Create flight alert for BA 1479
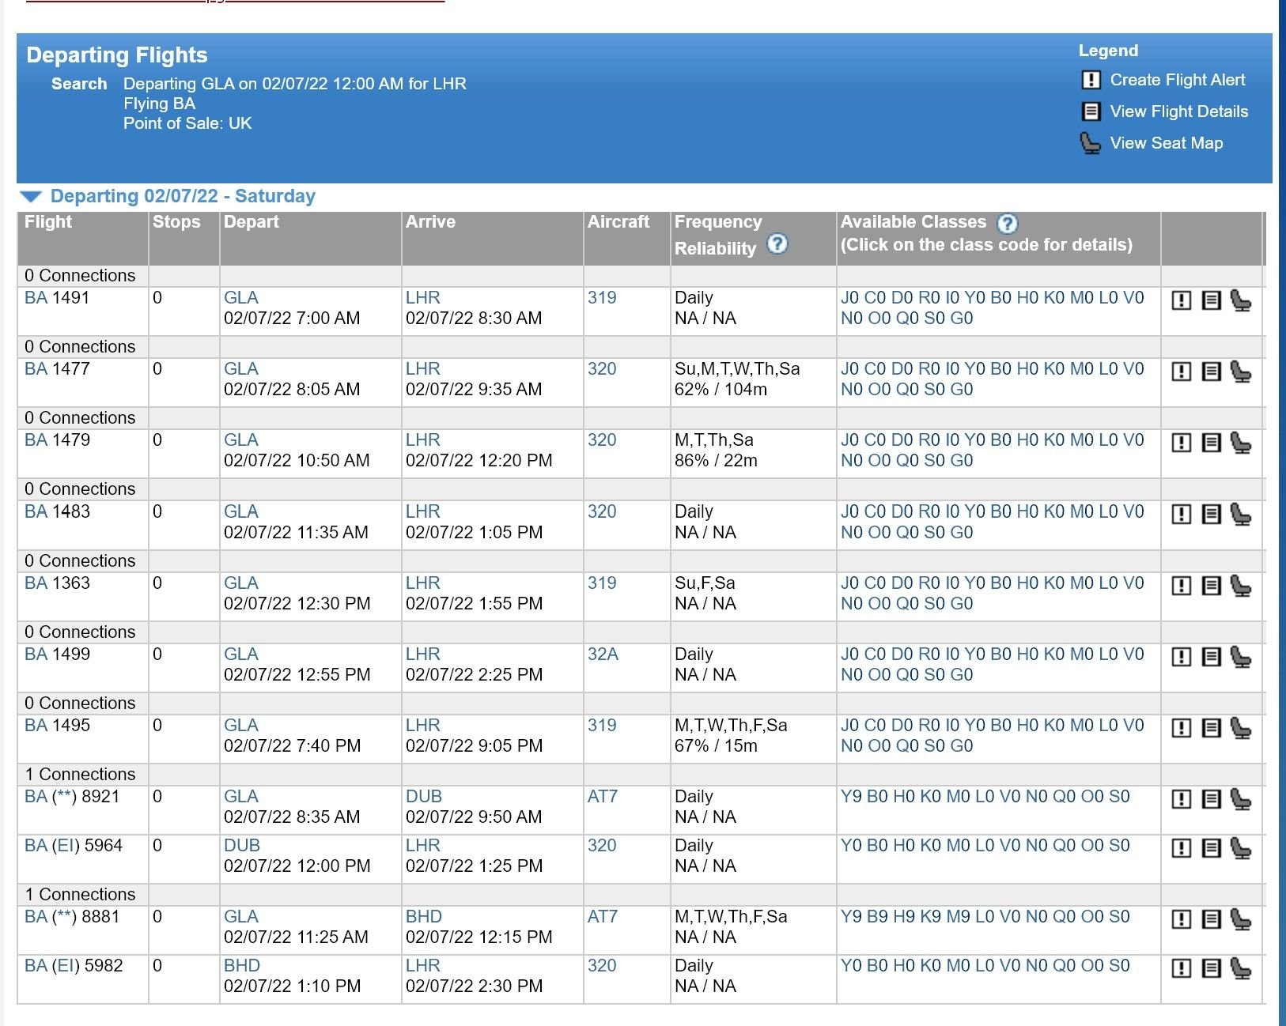 click(x=1181, y=443)
